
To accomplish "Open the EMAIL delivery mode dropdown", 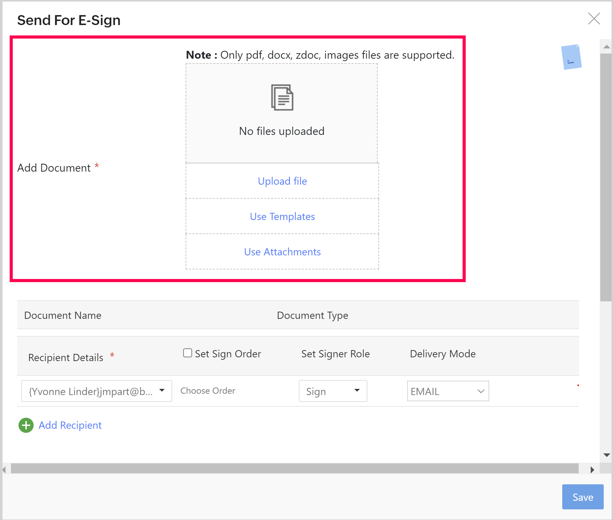I will [x=448, y=391].
